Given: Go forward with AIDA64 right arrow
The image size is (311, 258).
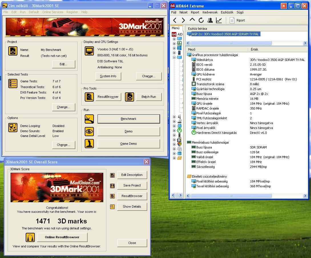Looking at the screenshot, I should pyautogui.click(x=183, y=20).
